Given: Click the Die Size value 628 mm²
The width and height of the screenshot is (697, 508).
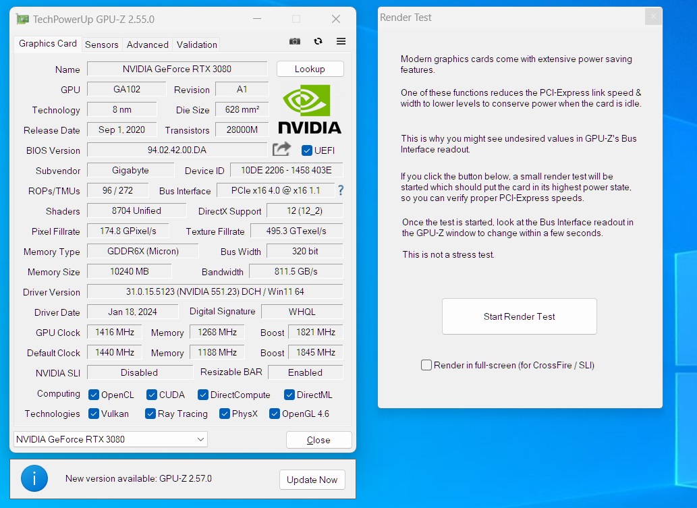Looking at the screenshot, I should tap(242, 109).
